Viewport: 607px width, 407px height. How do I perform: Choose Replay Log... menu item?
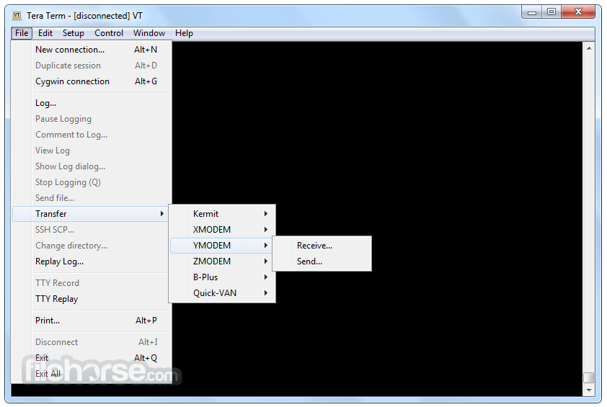coord(91,261)
